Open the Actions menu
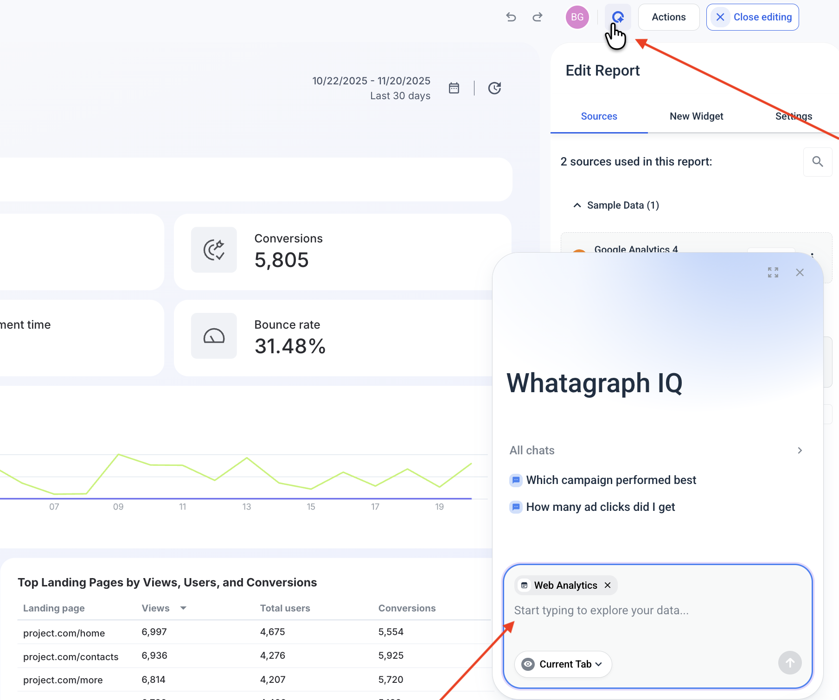This screenshot has height=700, width=839. [x=668, y=17]
